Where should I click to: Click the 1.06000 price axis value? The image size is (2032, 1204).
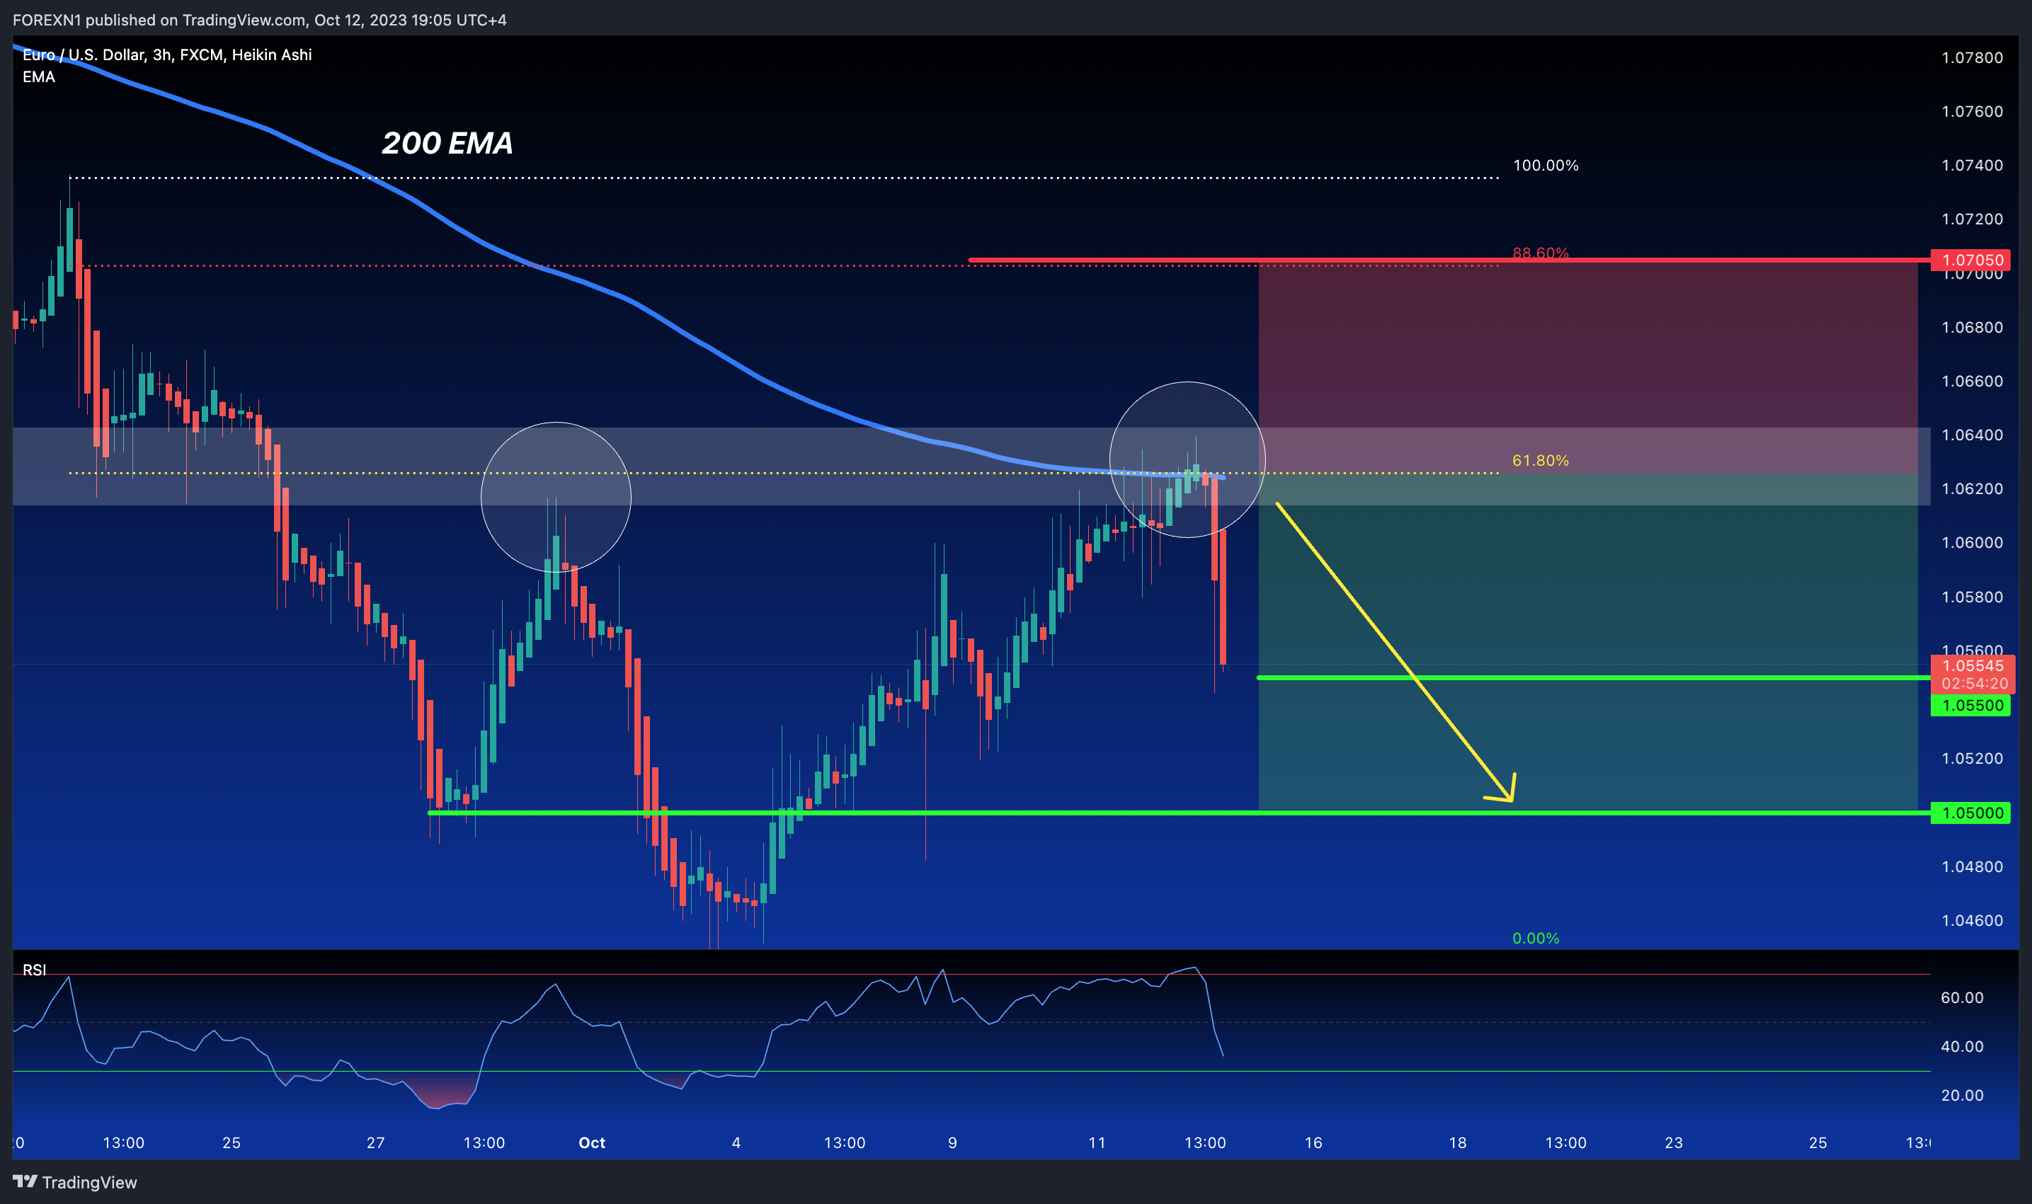pyautogui.click(x=1972, y=543)
